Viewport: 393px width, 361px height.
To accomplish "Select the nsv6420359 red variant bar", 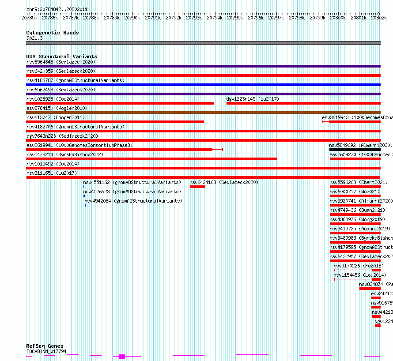I will click(203, 75).
